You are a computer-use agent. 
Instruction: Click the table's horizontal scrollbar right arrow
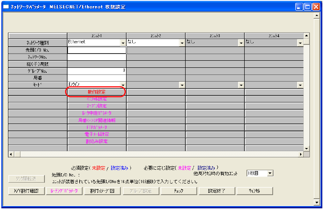pos(301,154)
